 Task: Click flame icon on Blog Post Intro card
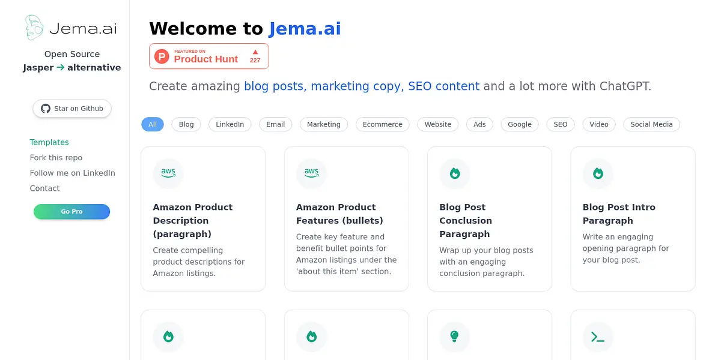[598, 173]
